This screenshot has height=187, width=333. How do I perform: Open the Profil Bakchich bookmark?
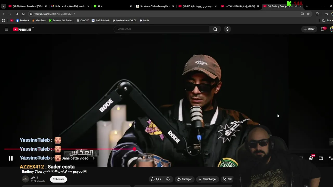click(x=100, y=21)
